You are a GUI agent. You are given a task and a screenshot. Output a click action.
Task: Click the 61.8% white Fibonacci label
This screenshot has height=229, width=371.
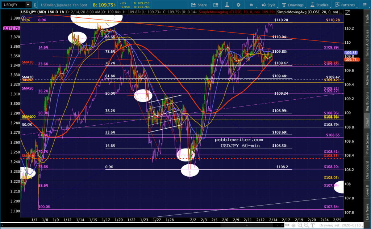pyautogui.click(x=110, y=76)
